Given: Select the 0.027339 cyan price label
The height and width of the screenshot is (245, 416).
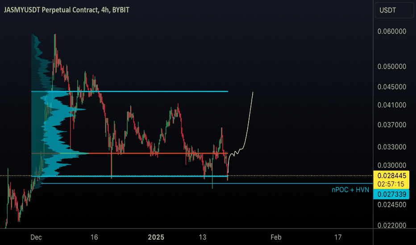Looking at the screenshot, I should pyautogui.click(x=391, y=194).
